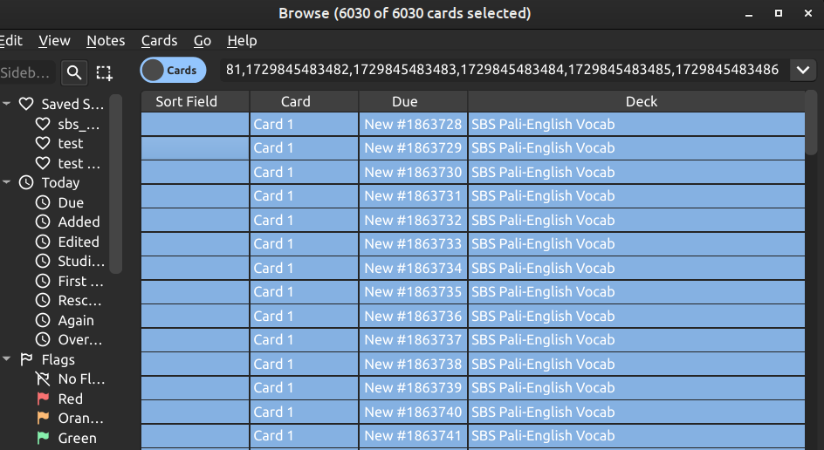Viewport: 824px width, 450px height.
Task: Activate the selection tool icon in sidebar
Action: click(x=104, y=72)
